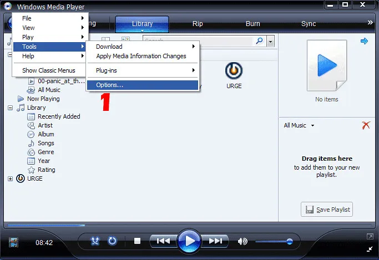Click the large play thumbnail placeholder
This screenshot has width=379, height=260.
[326, 65]
